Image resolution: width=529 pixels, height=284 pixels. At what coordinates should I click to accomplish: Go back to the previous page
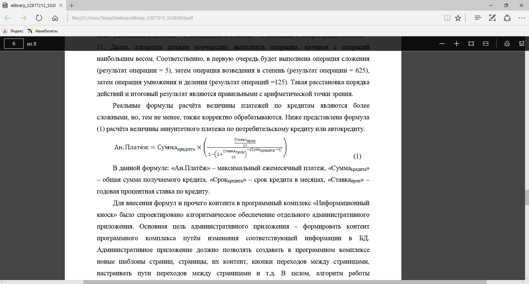8,18
